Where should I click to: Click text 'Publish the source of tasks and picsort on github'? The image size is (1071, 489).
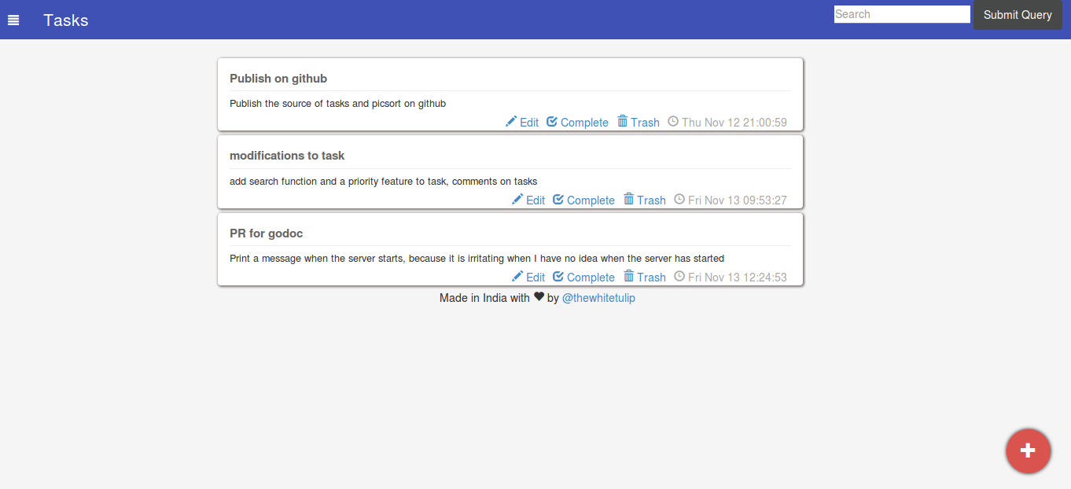338,104
